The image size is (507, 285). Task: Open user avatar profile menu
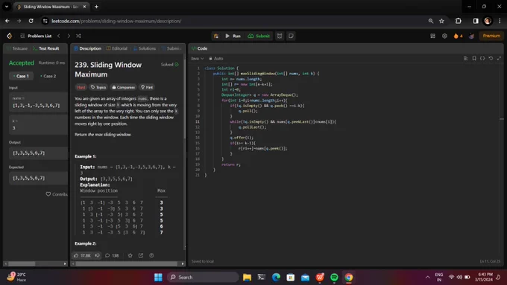[x=471, y=36]
